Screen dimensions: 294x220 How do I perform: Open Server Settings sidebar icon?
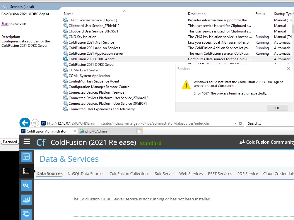tap(26, 157)
